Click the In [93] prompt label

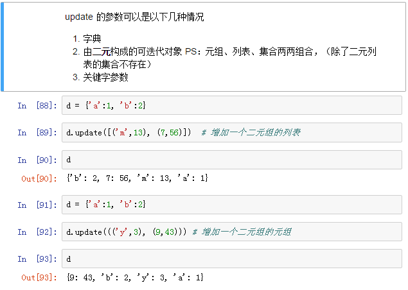point(36,259)
